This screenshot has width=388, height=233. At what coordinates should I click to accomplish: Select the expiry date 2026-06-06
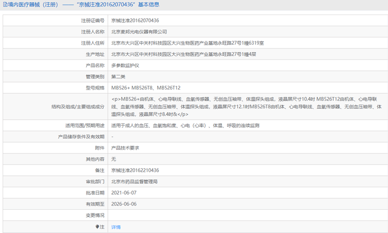(124, 204)
